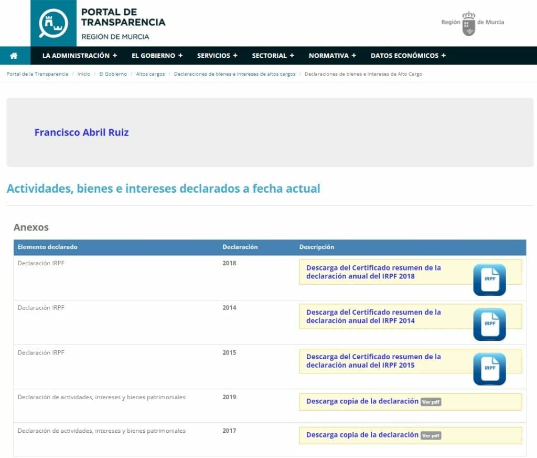Select the home icon in the navigation bar
Viewport: 537px width, 458px height.
(15, 55)
